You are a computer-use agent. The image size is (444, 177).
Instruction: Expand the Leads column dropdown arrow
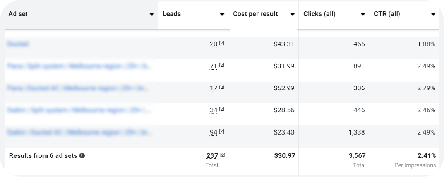222,15
